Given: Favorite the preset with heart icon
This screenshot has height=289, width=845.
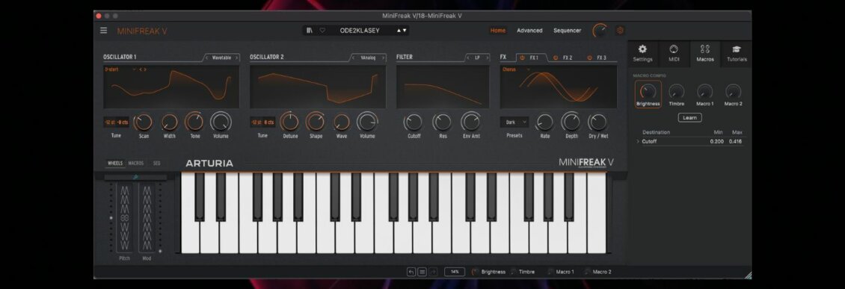Looking at the screenshot, I should [x=322, y=31].
